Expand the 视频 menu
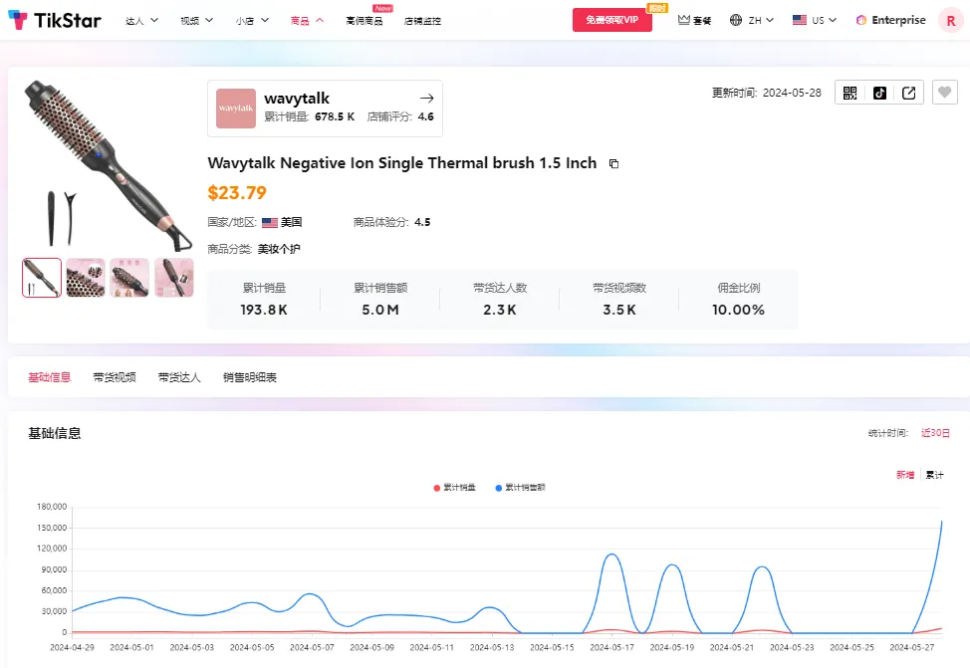Viewport: 970px width, 668px height. (197, 21)
